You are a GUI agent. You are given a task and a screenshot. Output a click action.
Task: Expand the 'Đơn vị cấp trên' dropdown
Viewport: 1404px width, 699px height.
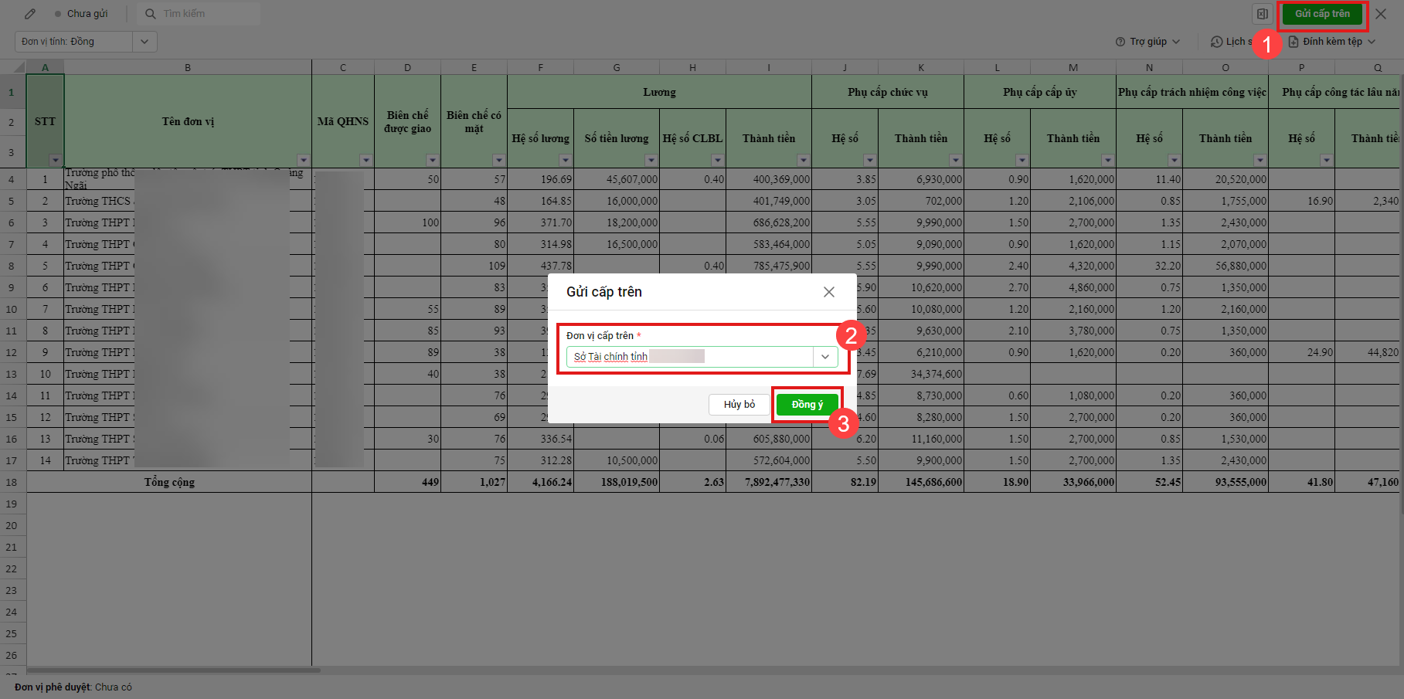point(824,357)
